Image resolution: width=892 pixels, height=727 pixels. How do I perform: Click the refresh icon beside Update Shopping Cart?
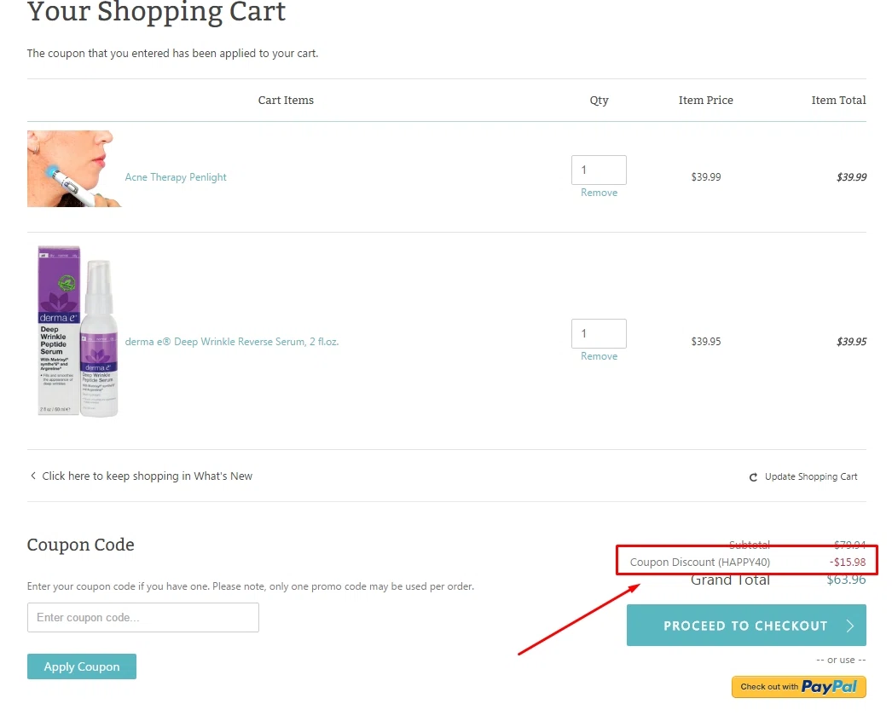tap(753, 477)
